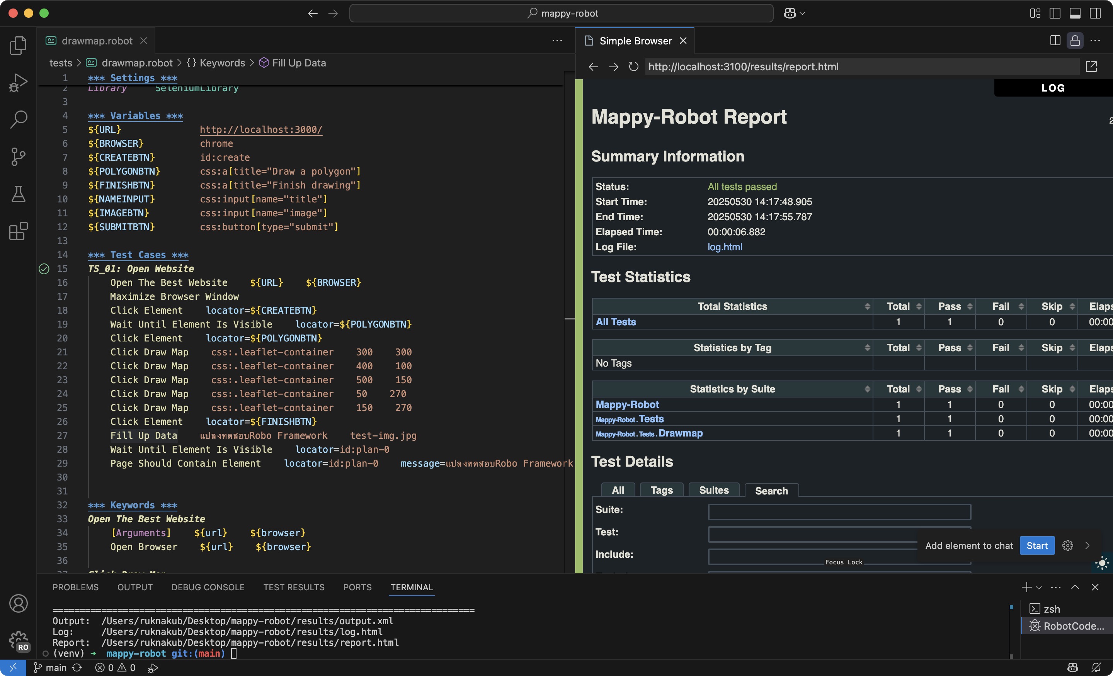Open the Explorer view in activity bar
Image resolution: width=1113 pixels, height=676 pixels.
(18, 45)
